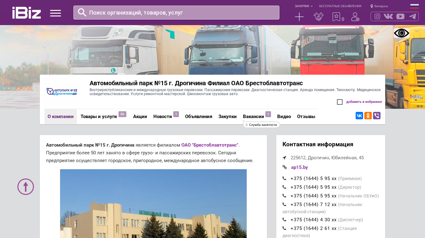
Task: Click the добавить в избранное link text
Action: [364, 102]
